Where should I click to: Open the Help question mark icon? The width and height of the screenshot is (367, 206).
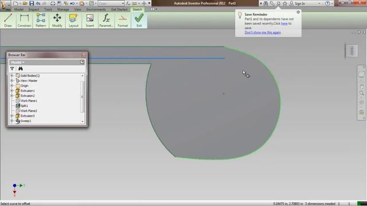[327, 3]
